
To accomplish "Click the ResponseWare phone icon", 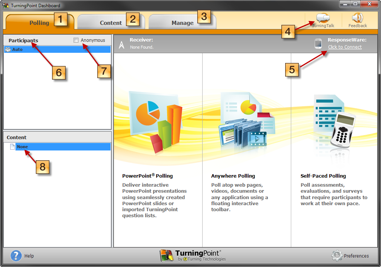I will [318, 43].
